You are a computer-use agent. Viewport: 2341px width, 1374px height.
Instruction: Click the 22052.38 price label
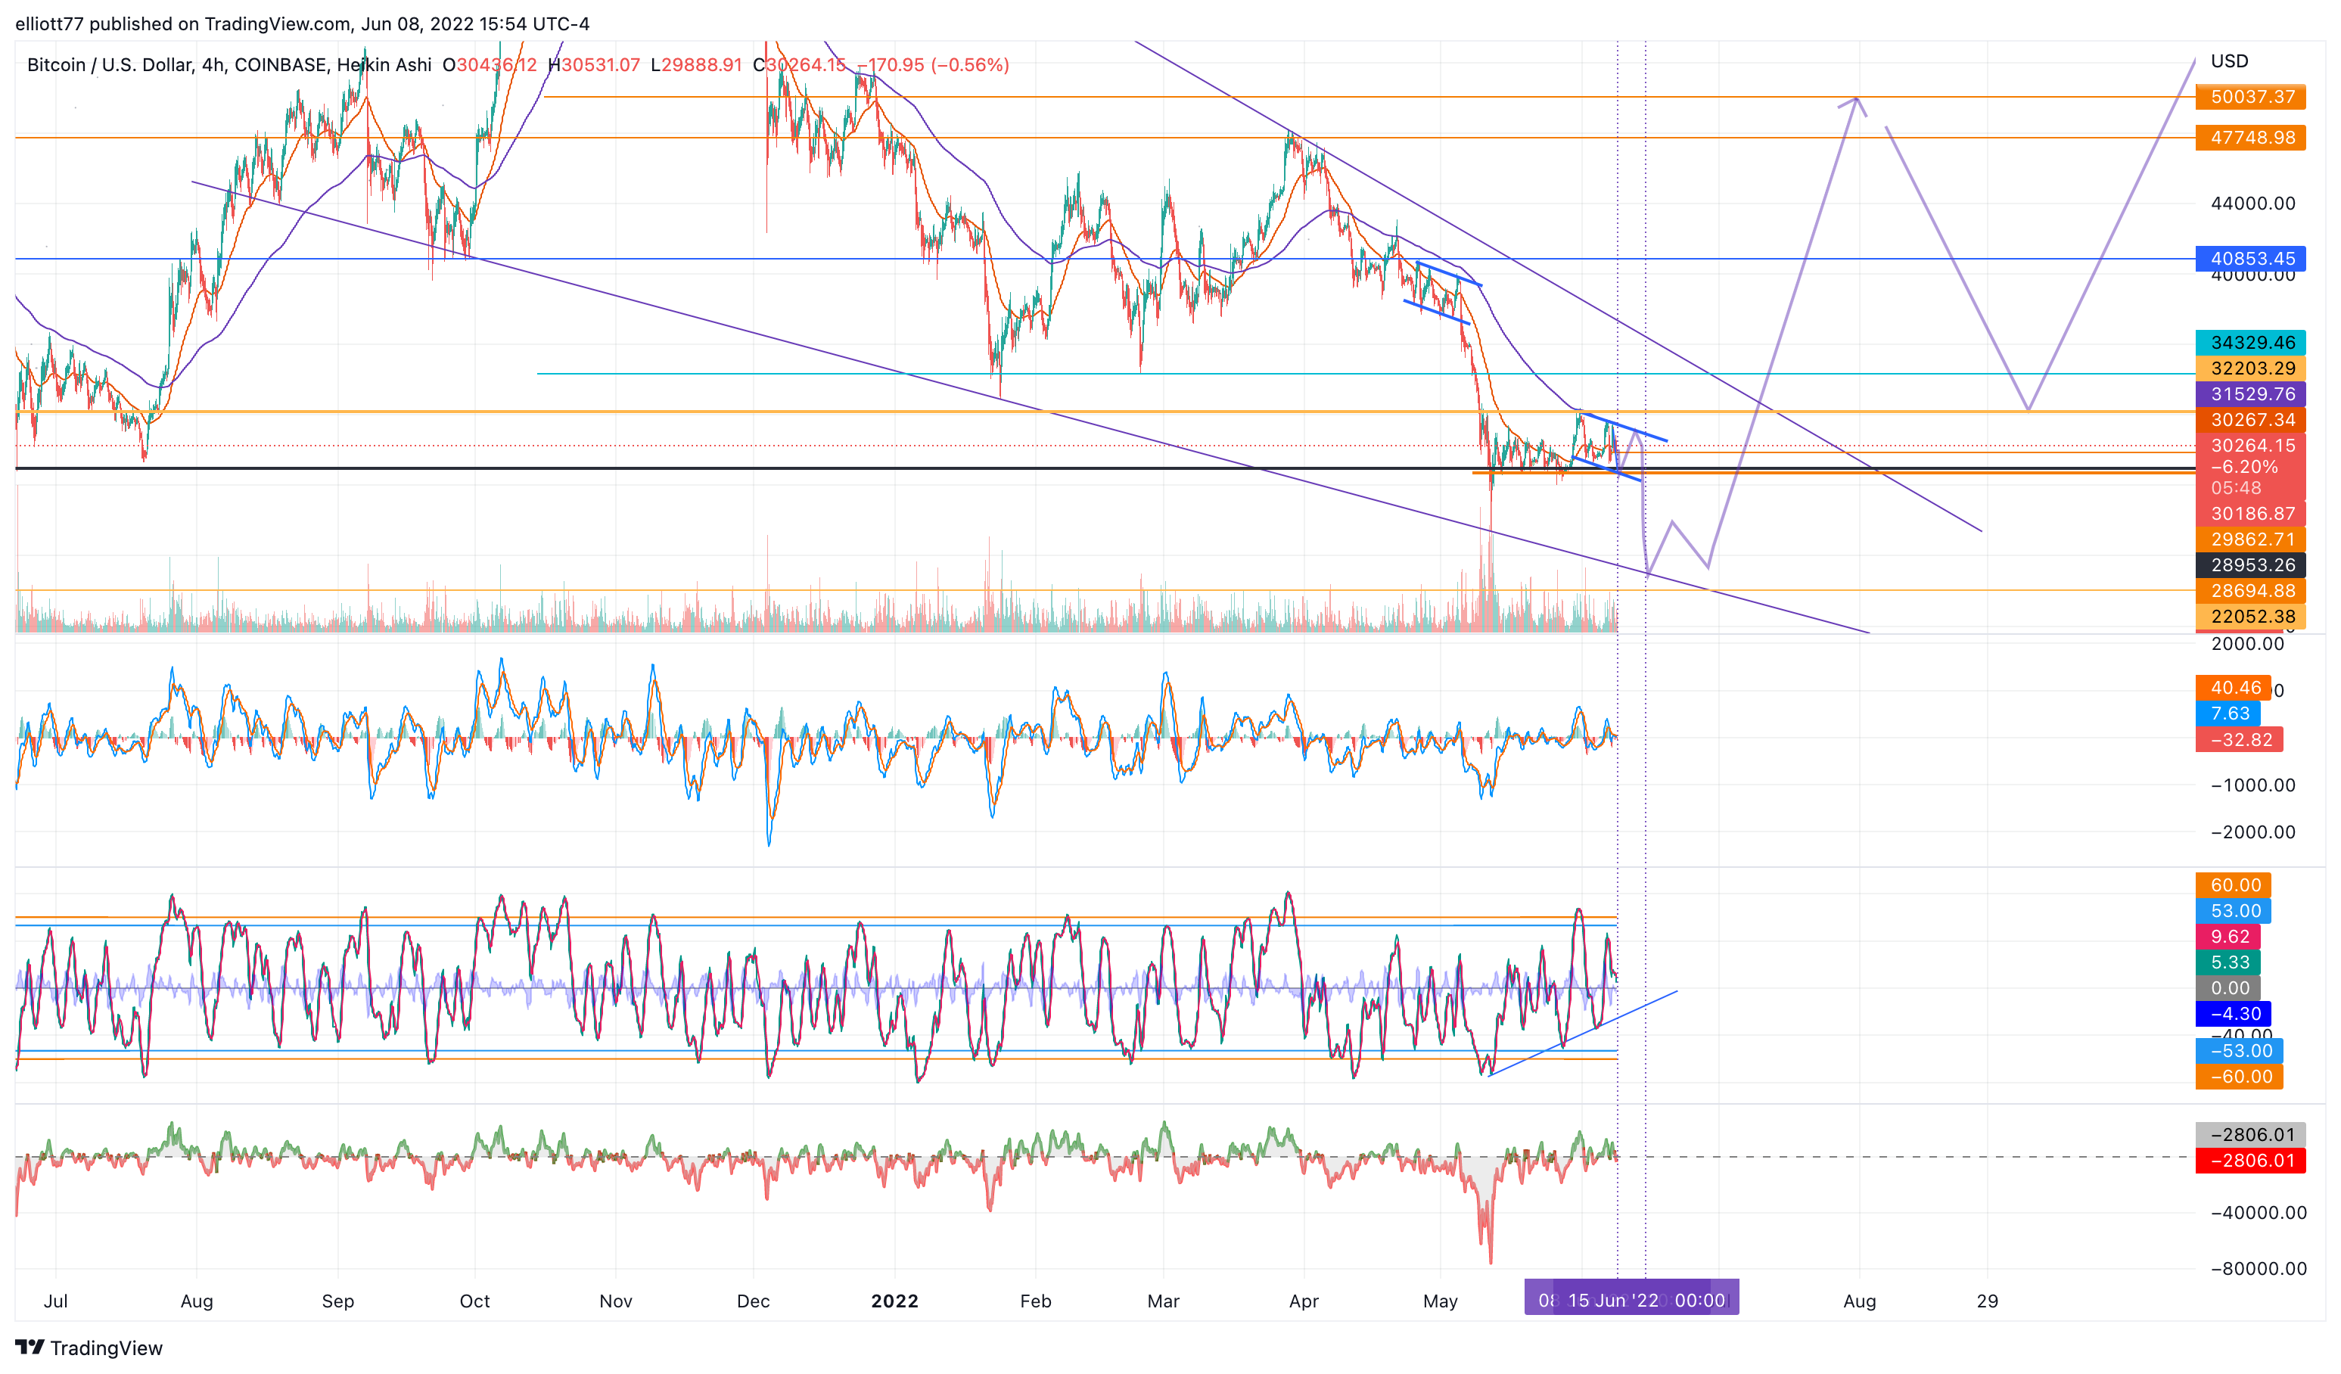click(x=2251, y=616)
